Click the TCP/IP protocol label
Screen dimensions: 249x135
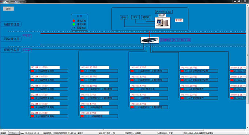tap(27, 36)
